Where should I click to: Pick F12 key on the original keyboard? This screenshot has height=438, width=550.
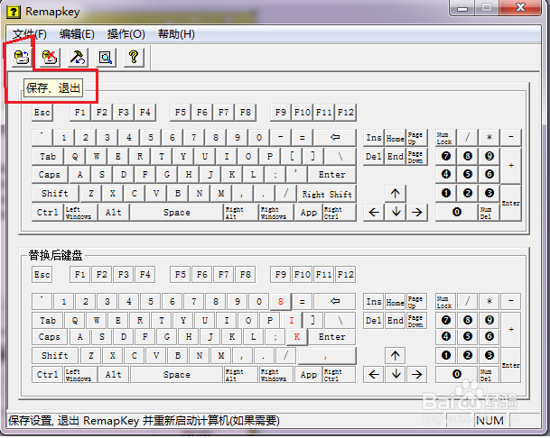[x=346, y=113]
